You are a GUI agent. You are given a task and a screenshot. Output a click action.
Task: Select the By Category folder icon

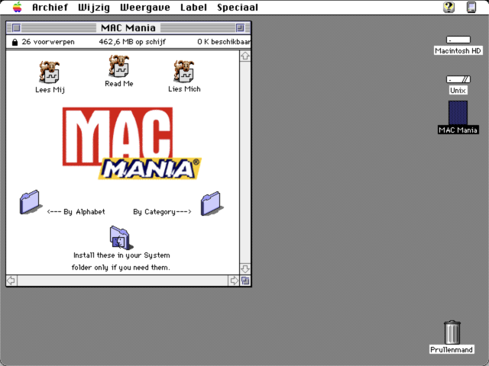pyautogui.click(x=212, y=204)
